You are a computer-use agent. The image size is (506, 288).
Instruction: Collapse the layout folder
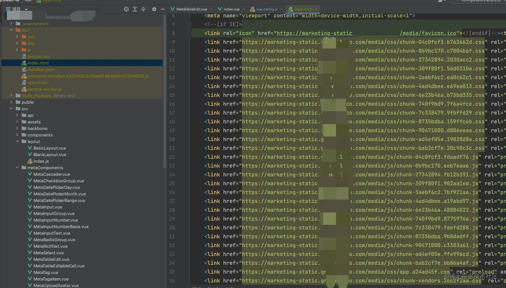[x=17, y=141]
